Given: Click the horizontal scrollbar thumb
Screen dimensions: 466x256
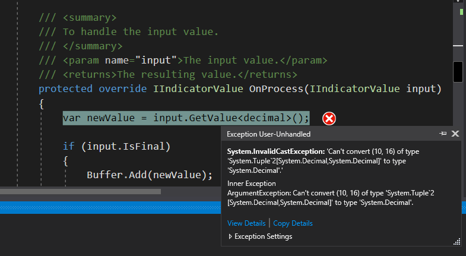Looking at the screenshot, I should [81, 191].
